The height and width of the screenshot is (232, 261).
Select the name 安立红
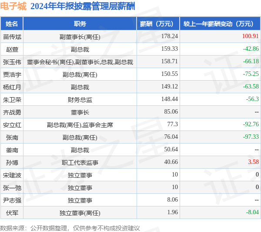[x=12, y=125]
